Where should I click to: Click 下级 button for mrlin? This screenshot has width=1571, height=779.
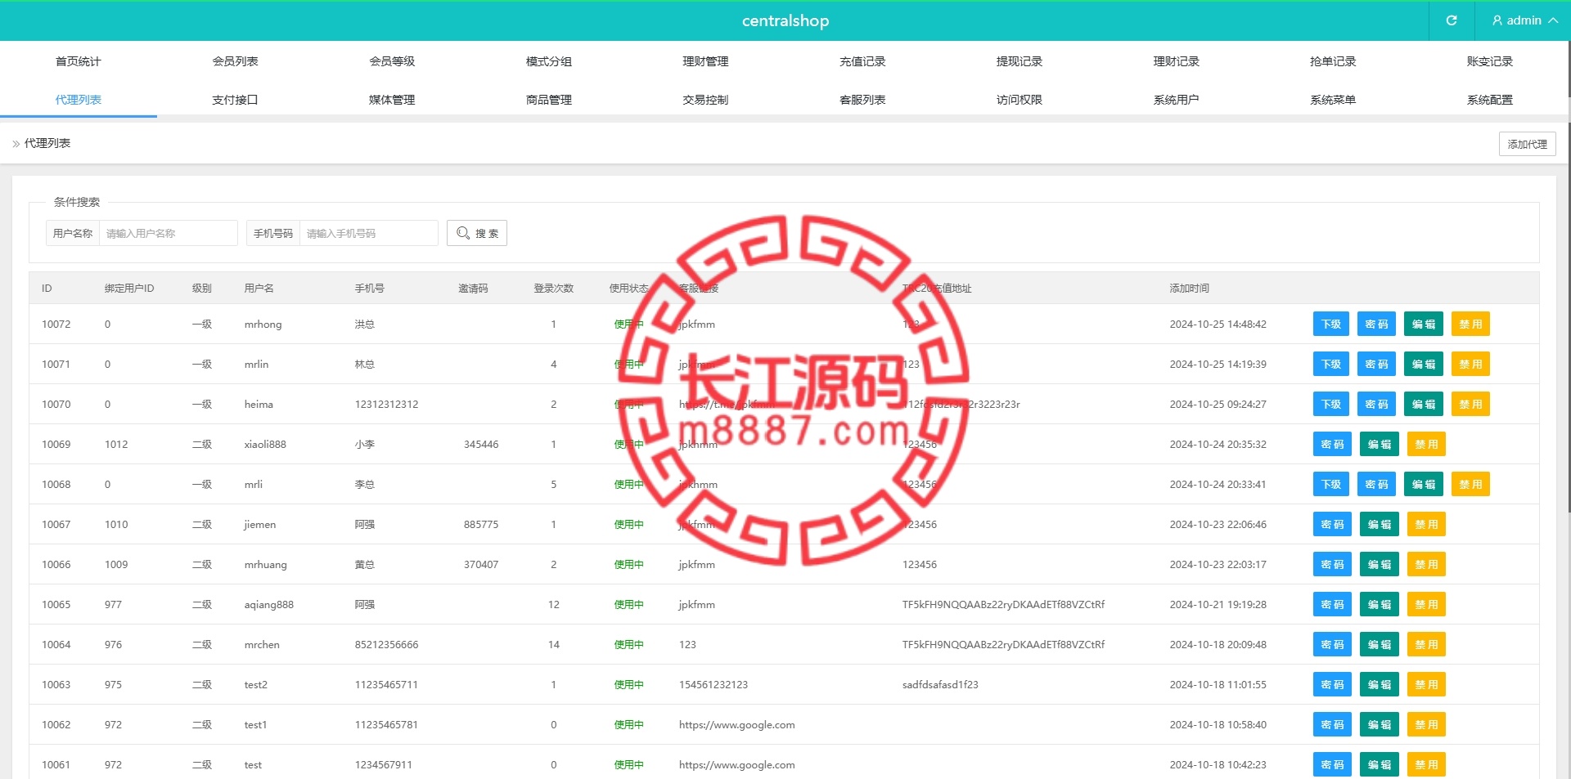pos(1332,364)
